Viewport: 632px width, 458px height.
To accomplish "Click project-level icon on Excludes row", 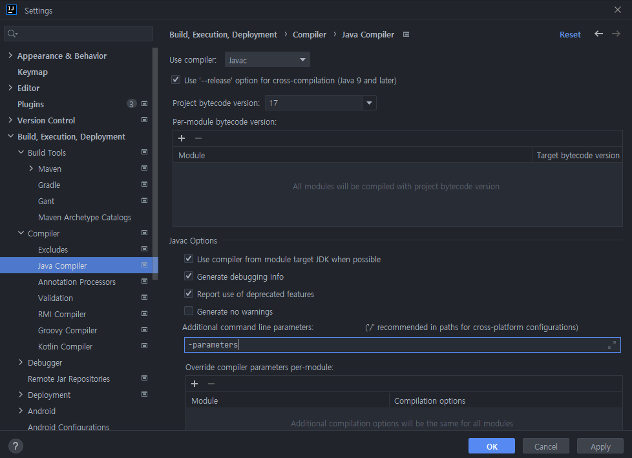I will [x=144, y=249].
